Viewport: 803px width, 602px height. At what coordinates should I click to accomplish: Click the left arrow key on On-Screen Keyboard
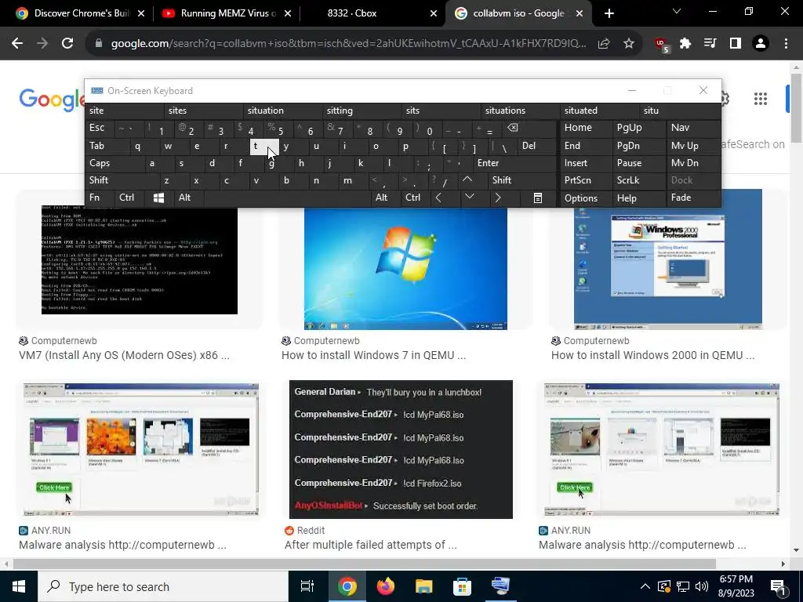[438, 198]
